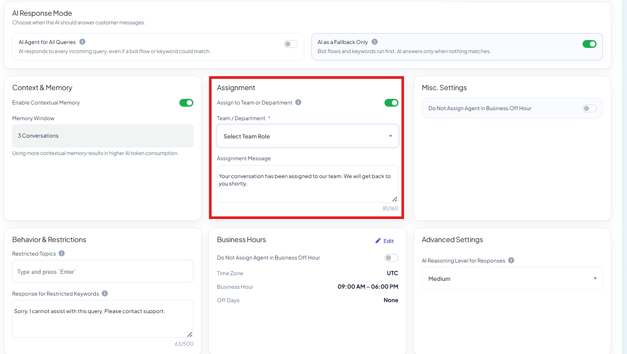Select the AI as a Fallback Only card
Viewport: 627px width, 354px height.
tap(457, 47)
